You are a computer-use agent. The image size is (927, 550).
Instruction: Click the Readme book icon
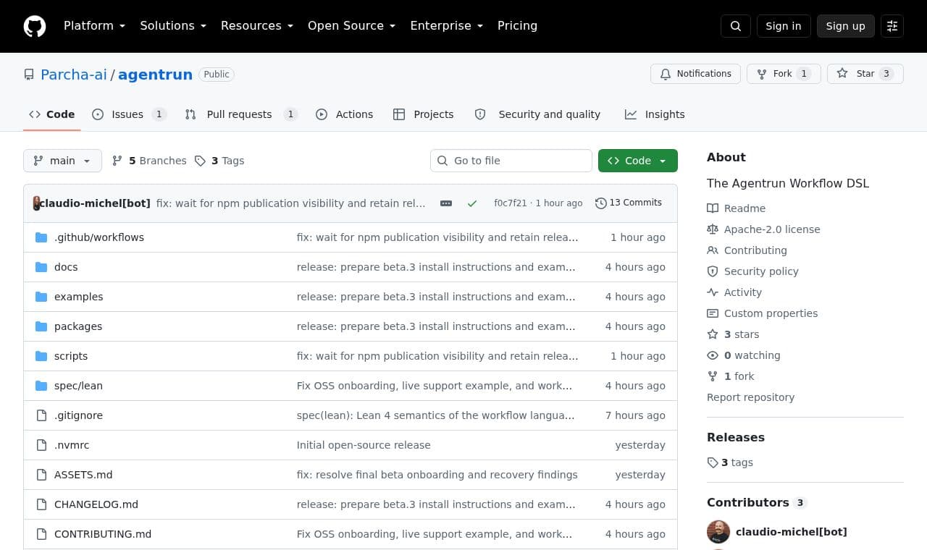[713, 208]
